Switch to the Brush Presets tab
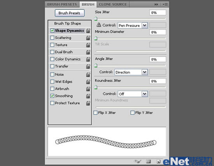 click(62, 5)
